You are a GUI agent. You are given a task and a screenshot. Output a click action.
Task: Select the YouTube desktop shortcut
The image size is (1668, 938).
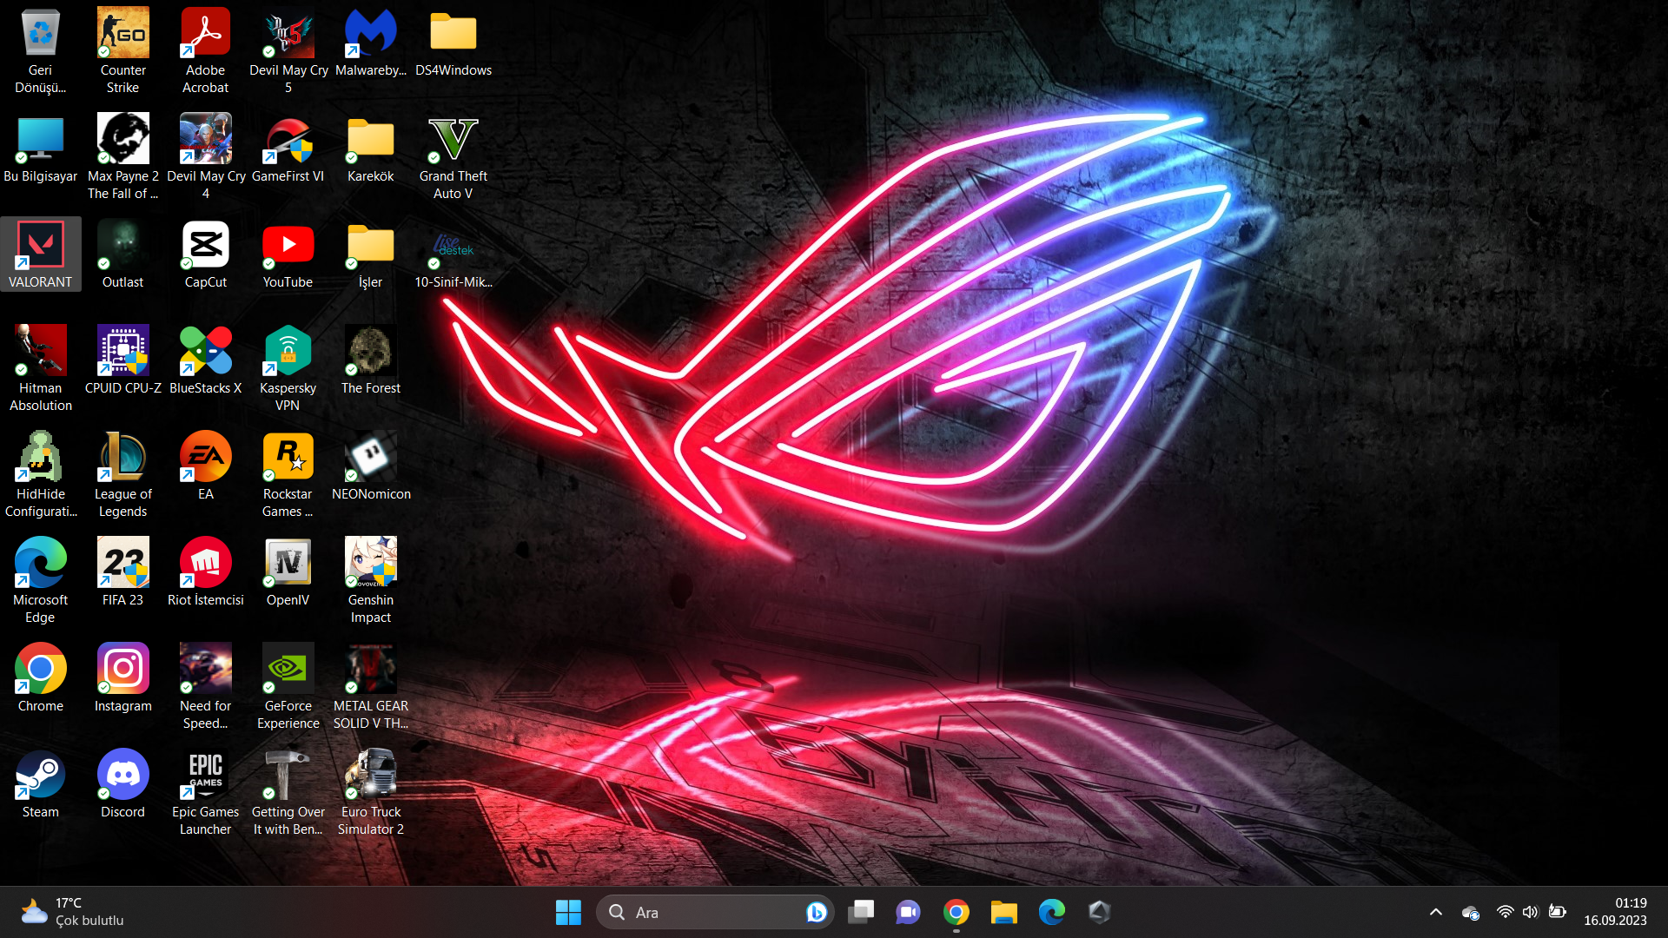pos(288,254)
